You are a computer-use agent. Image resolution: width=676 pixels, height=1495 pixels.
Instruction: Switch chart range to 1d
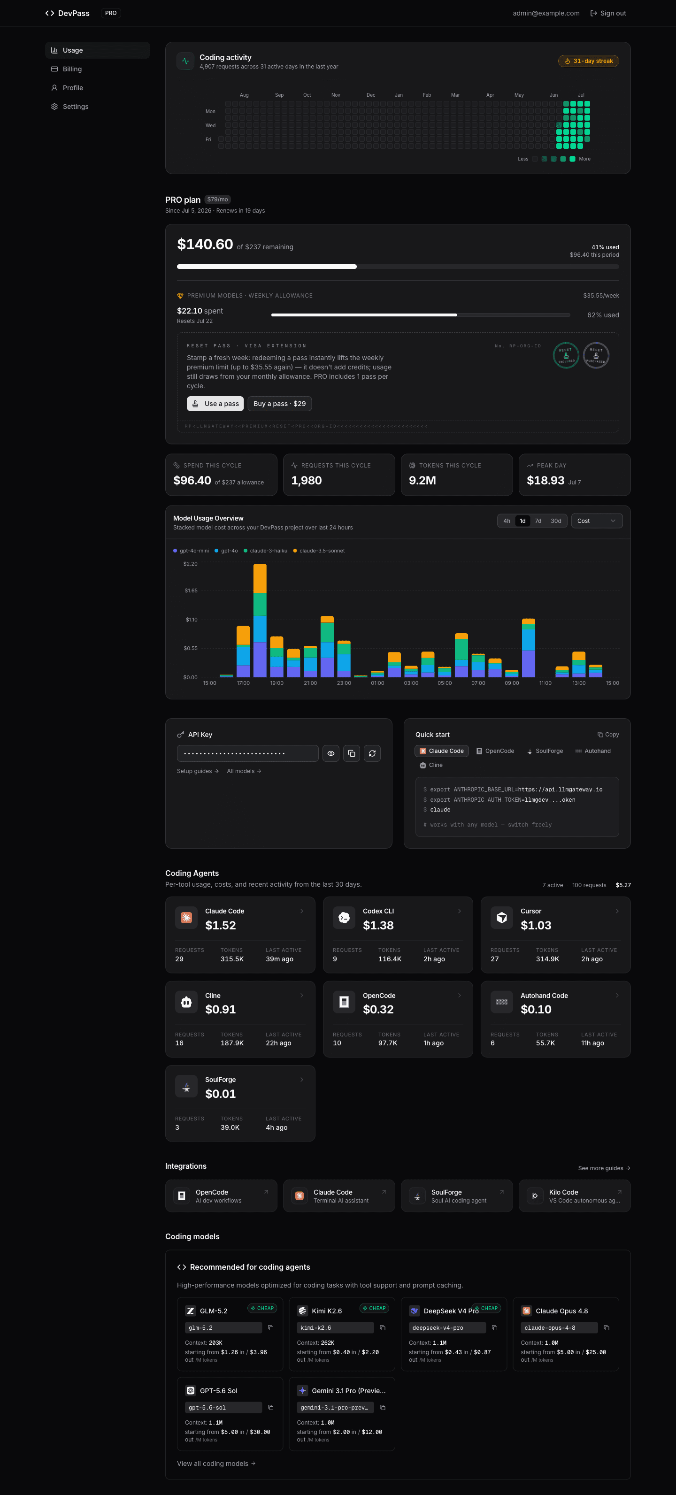pos(523,521)
